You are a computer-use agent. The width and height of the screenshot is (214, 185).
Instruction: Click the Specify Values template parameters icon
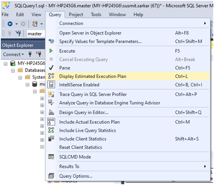pos(51,41)
